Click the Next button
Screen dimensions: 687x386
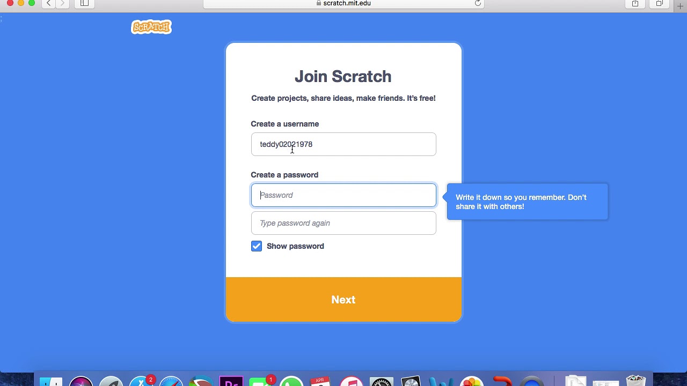(343, 300)
